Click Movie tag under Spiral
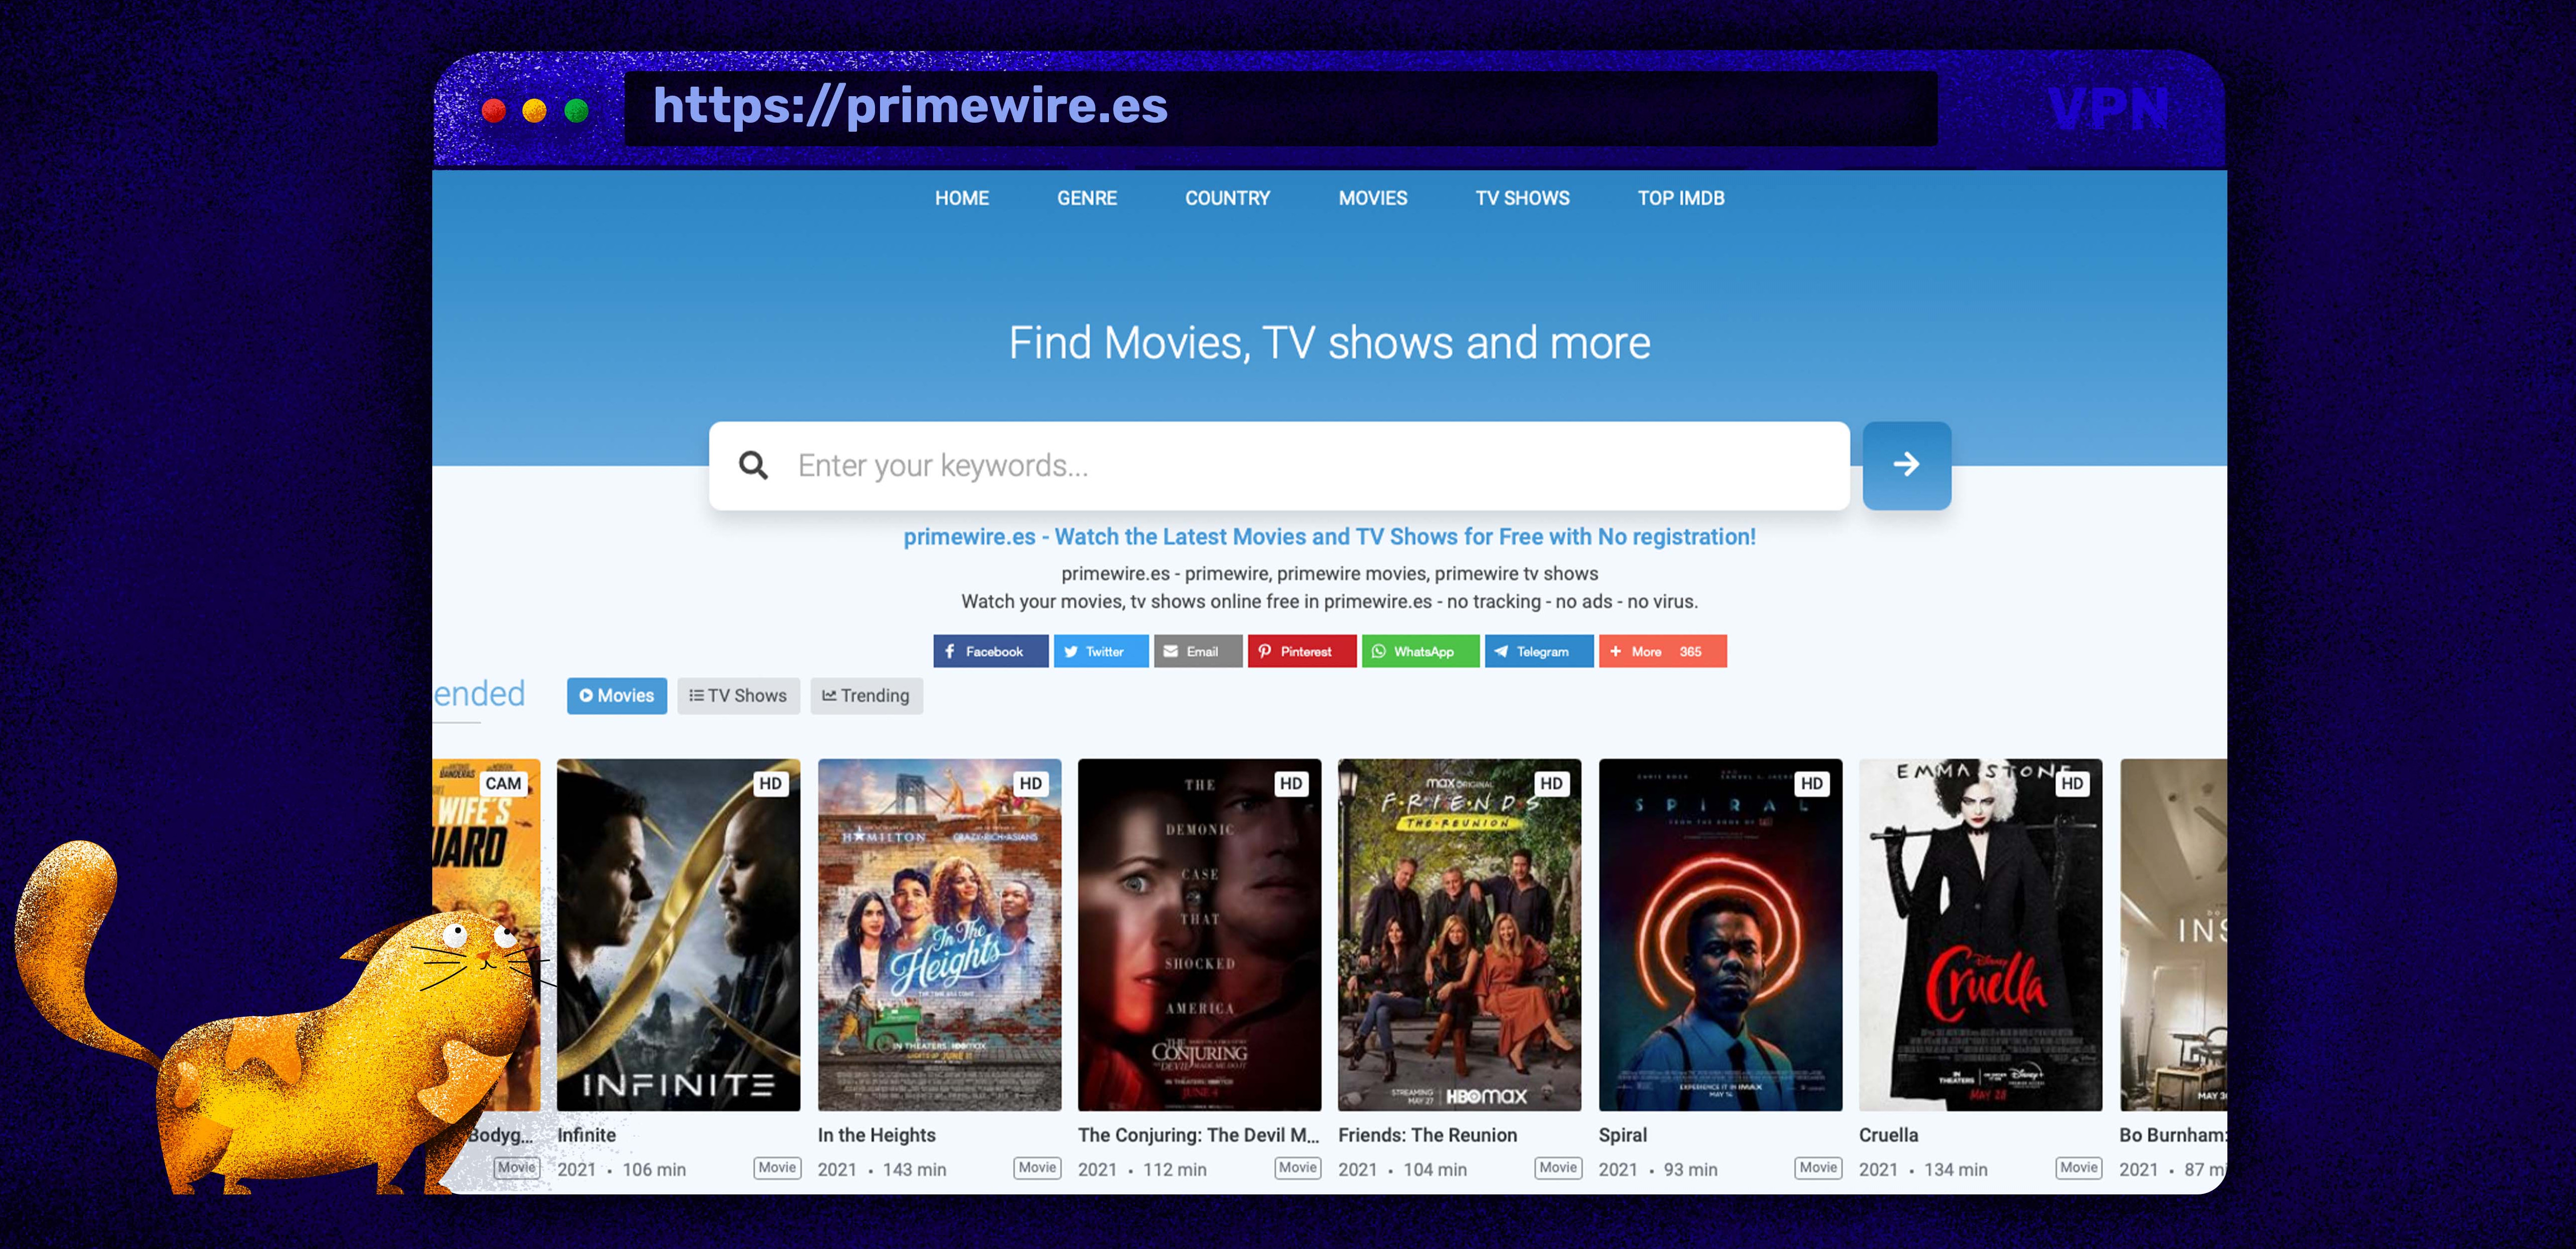This screenshot has height=1249, width=2576. tap(1818, 1167)
